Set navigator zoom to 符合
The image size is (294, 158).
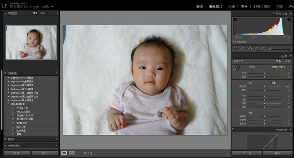(35, 13)
